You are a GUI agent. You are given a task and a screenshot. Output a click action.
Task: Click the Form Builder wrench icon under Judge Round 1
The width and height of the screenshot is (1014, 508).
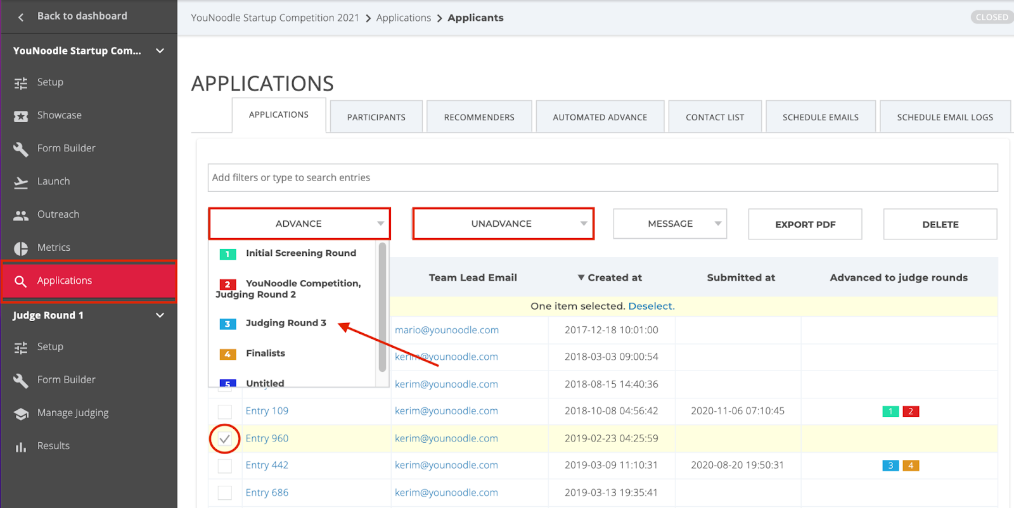click(21, 381)
